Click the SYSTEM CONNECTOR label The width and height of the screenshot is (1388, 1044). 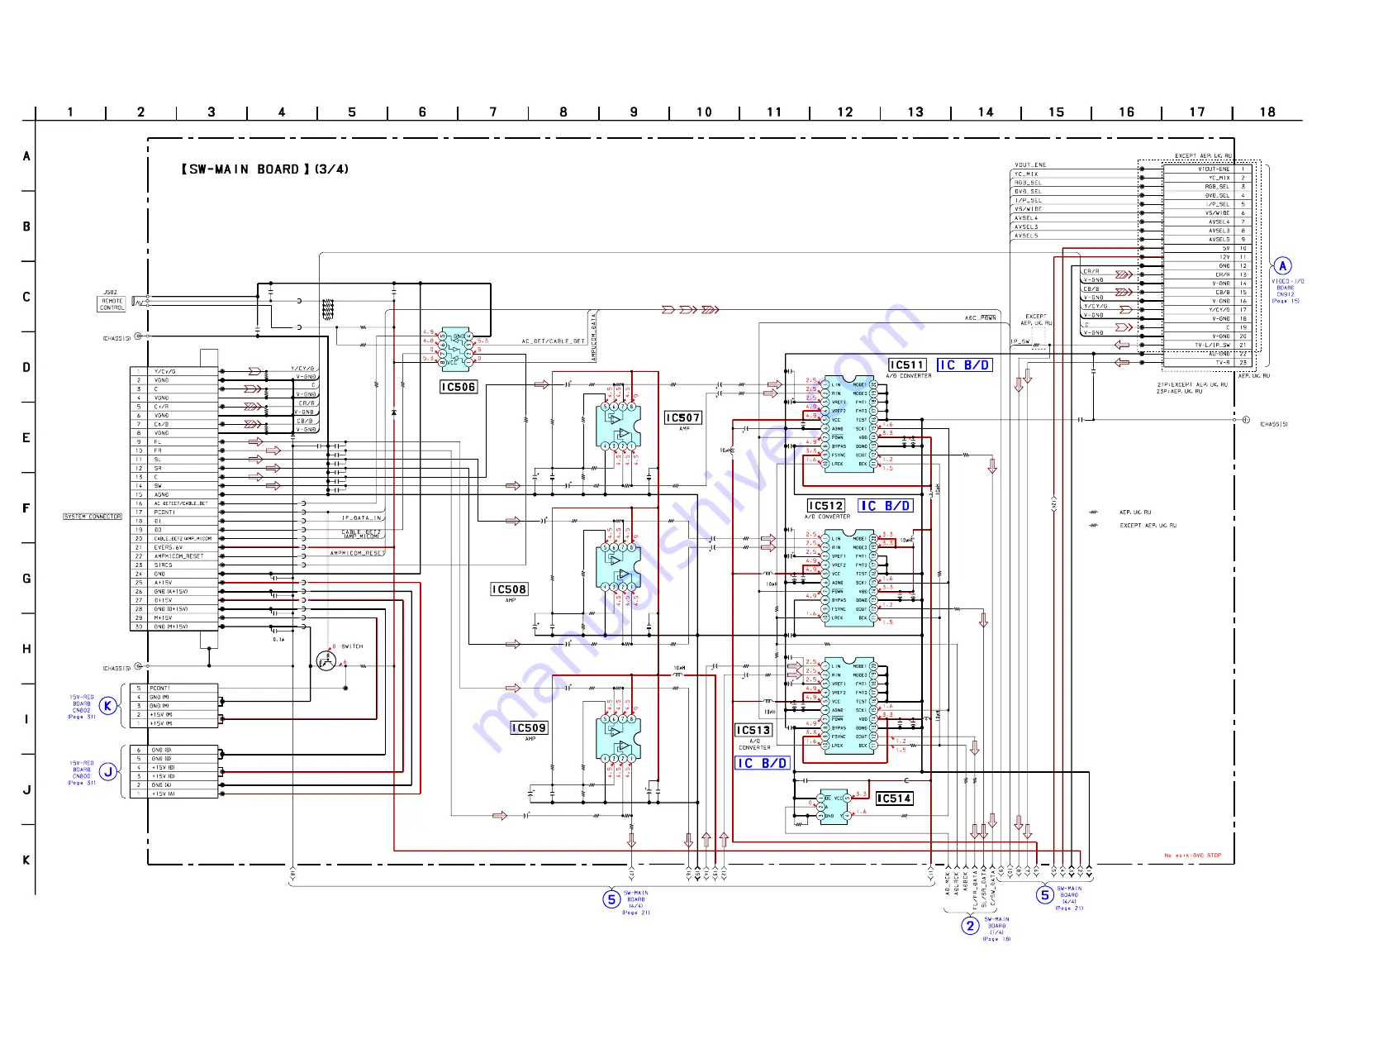93,517
